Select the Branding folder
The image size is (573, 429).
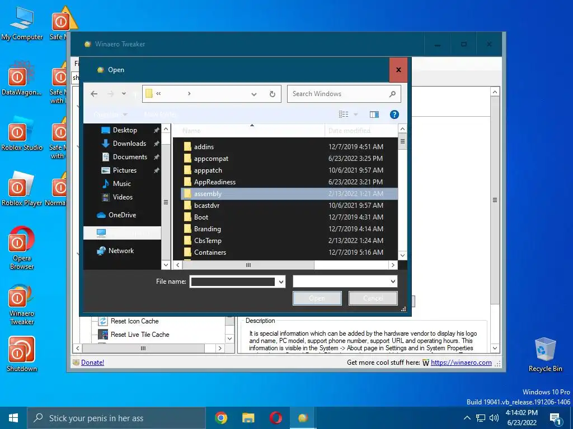coord(208,228)
